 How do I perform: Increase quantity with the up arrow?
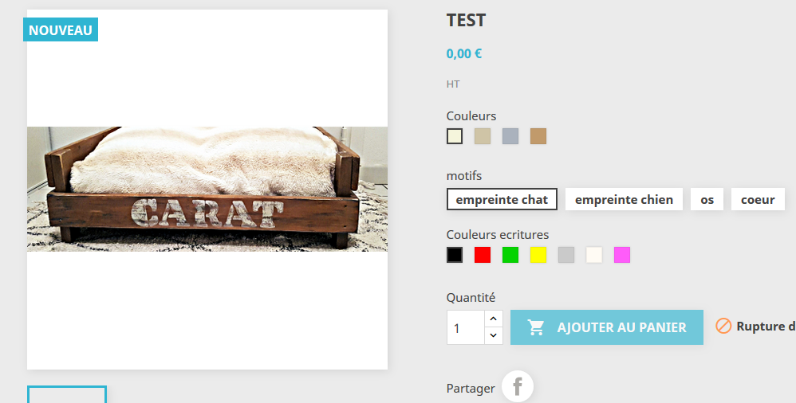494,319
